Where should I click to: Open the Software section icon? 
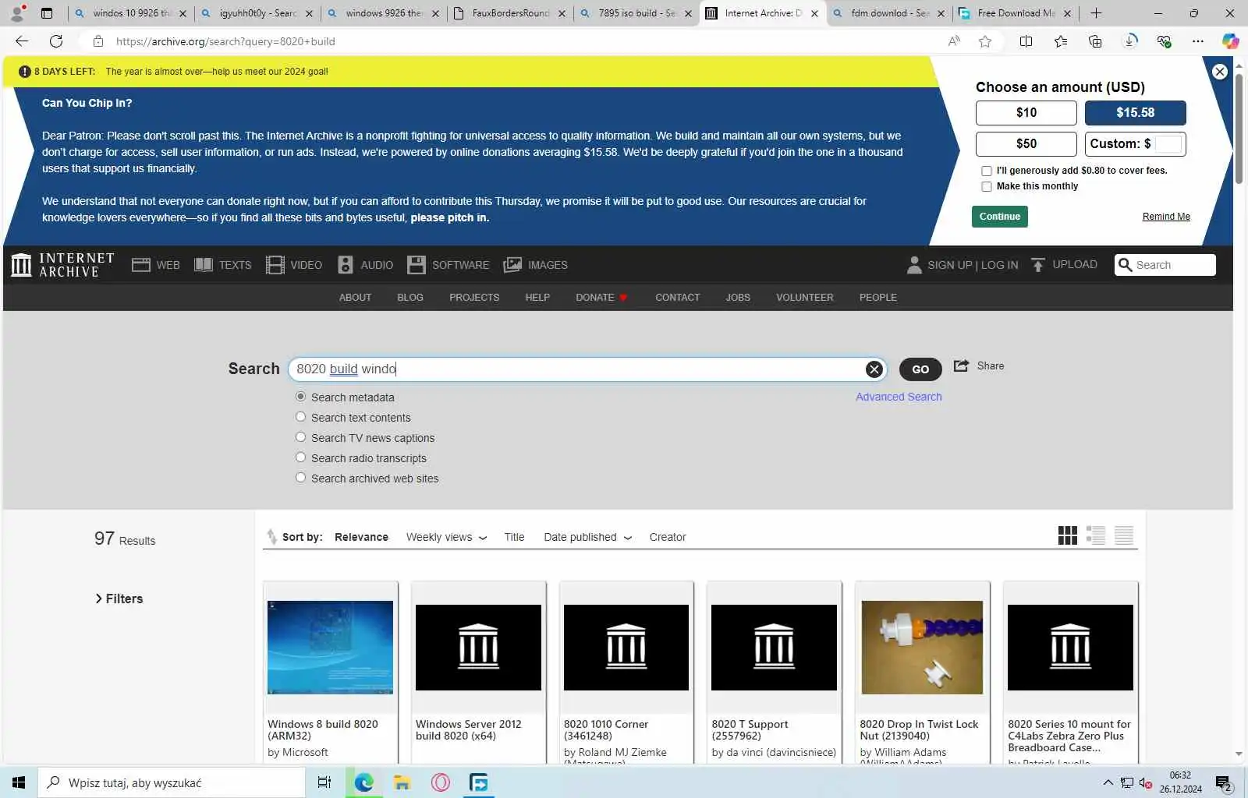point(417,265)
